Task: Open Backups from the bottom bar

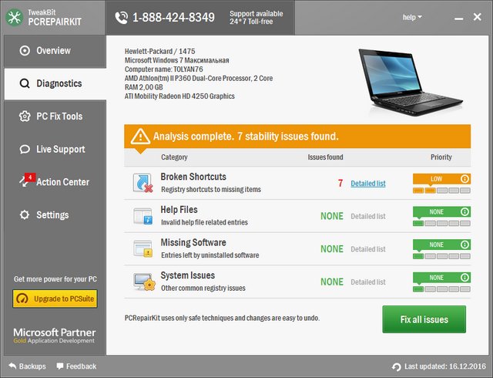Action: (x=27, y=366)
